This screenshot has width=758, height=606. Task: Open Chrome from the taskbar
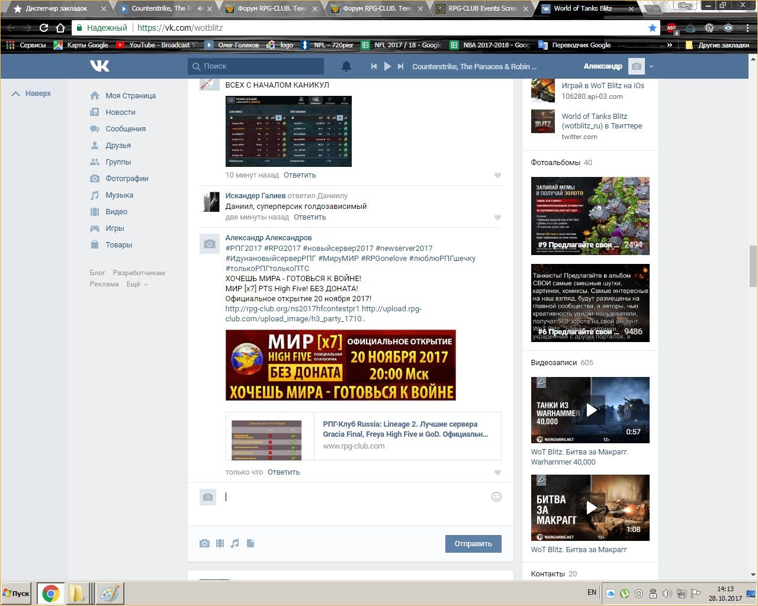click(50, 594)
